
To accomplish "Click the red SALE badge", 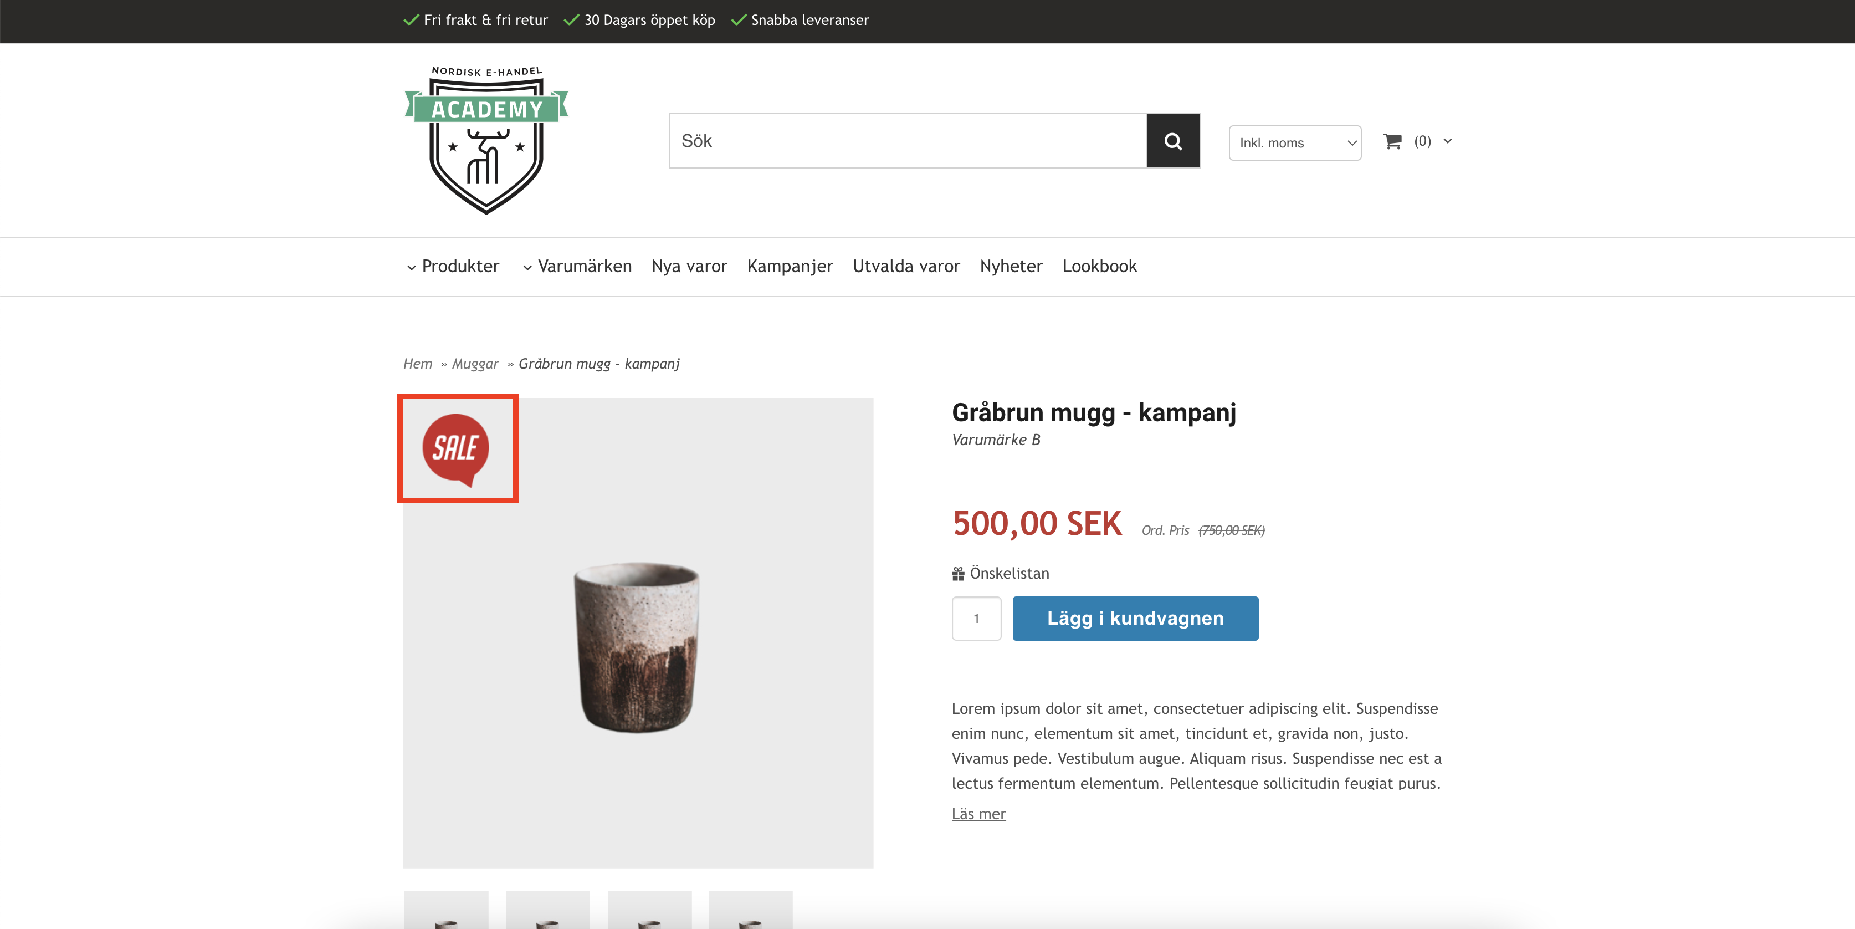I will point(456,448).
